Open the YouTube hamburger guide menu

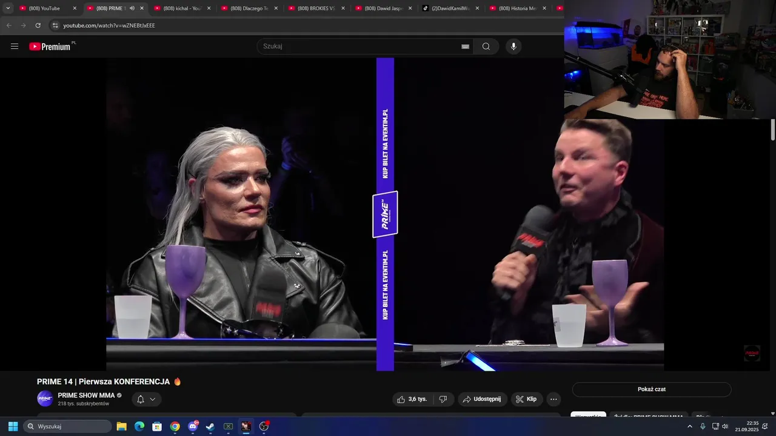15,46
